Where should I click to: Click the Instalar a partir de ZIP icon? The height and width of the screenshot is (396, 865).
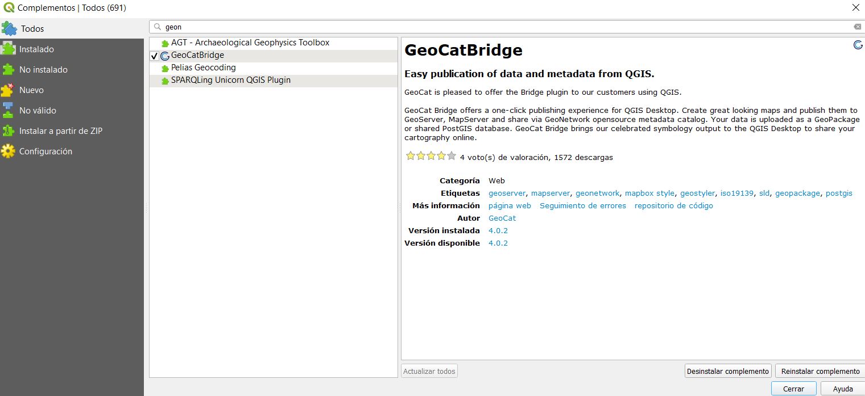[x=8, y=130]
